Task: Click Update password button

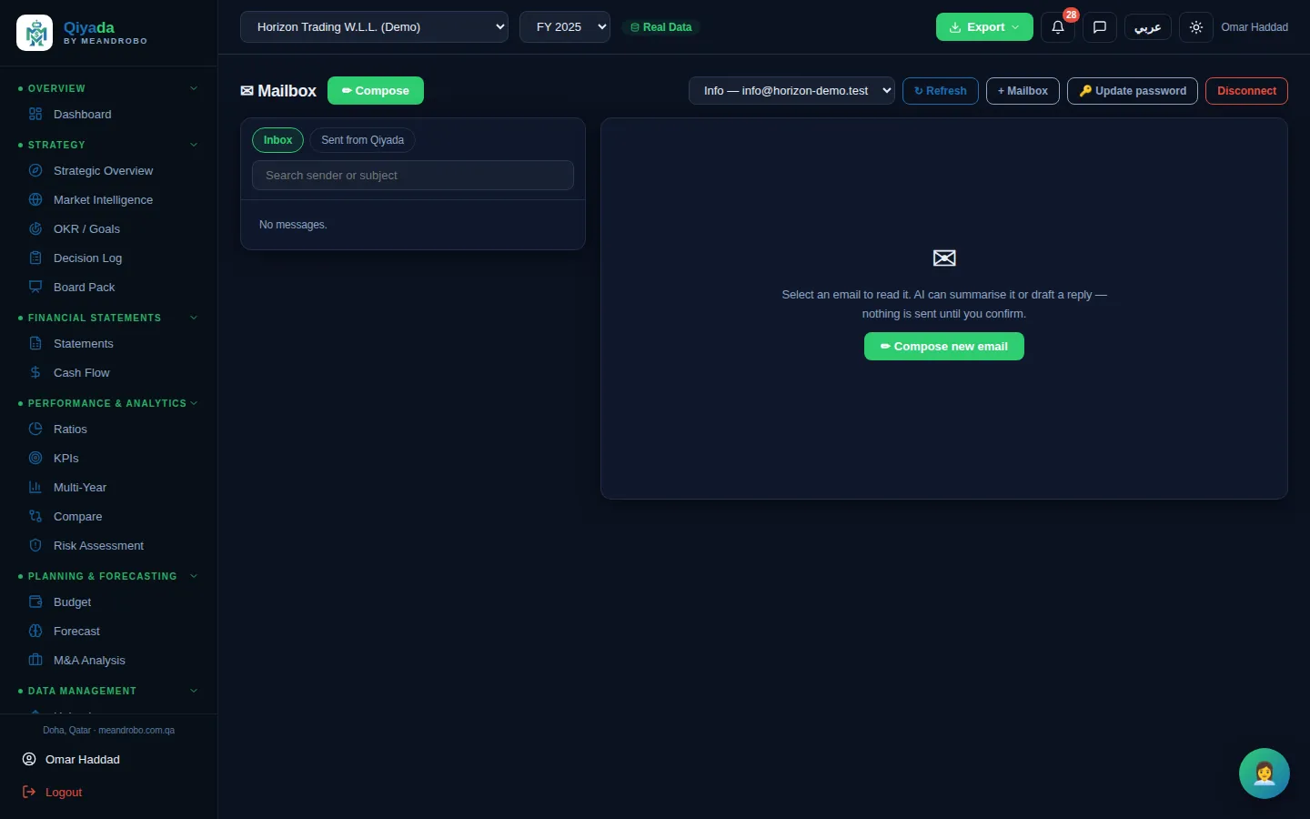Action: click(x=1133, y=91)
